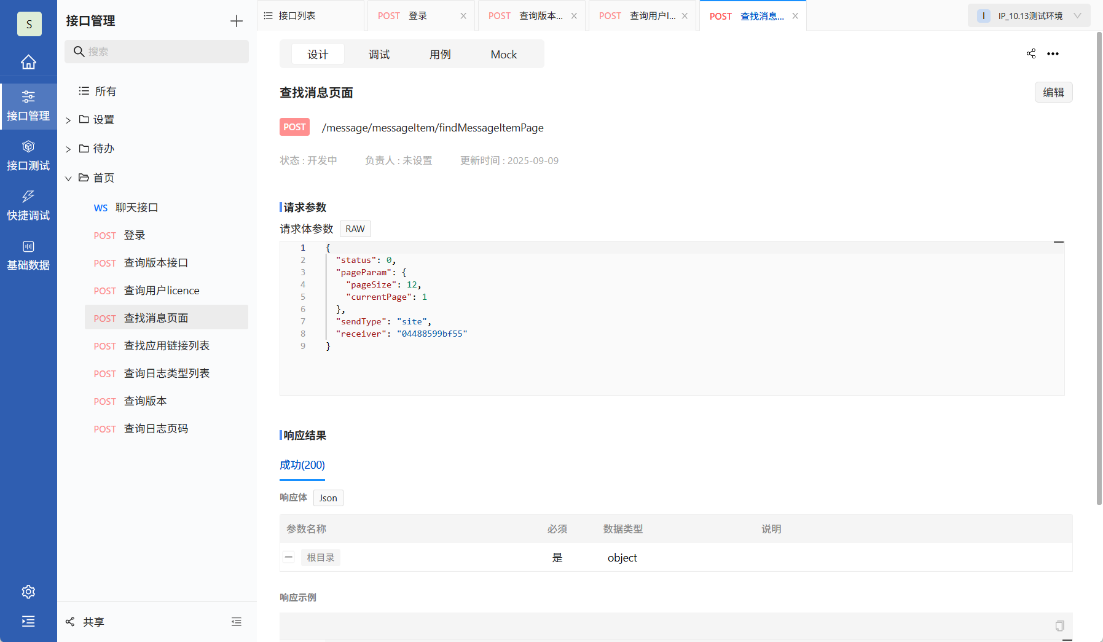Image resolution: width=1103 pixels, height=642 pixels.
Task: Open the 查找应用链接列表 item
Action: pos(167,346)
